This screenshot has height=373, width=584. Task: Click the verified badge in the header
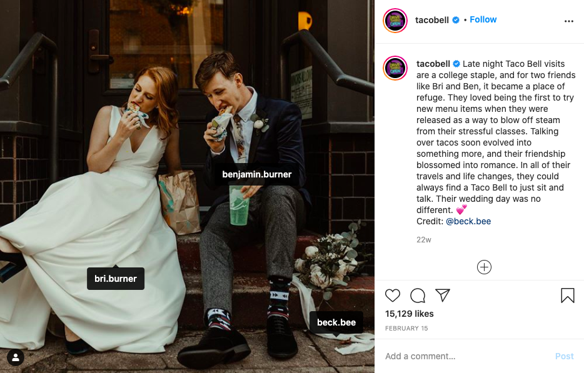point(456,20)
